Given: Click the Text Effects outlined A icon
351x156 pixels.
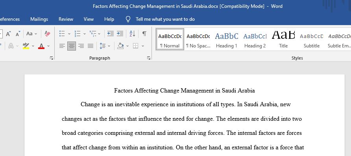Looking at the screenshot, I should 11,46.
